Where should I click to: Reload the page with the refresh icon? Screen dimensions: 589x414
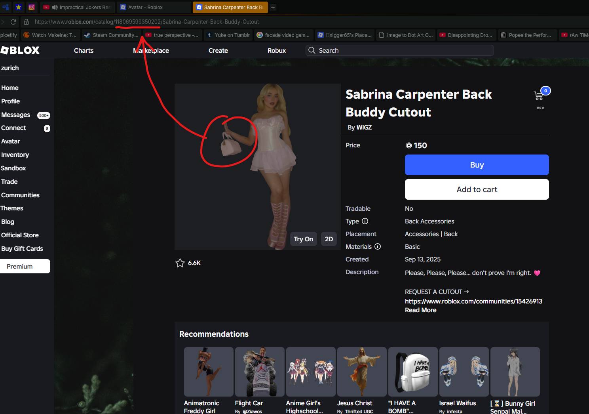tap(13, 22)
